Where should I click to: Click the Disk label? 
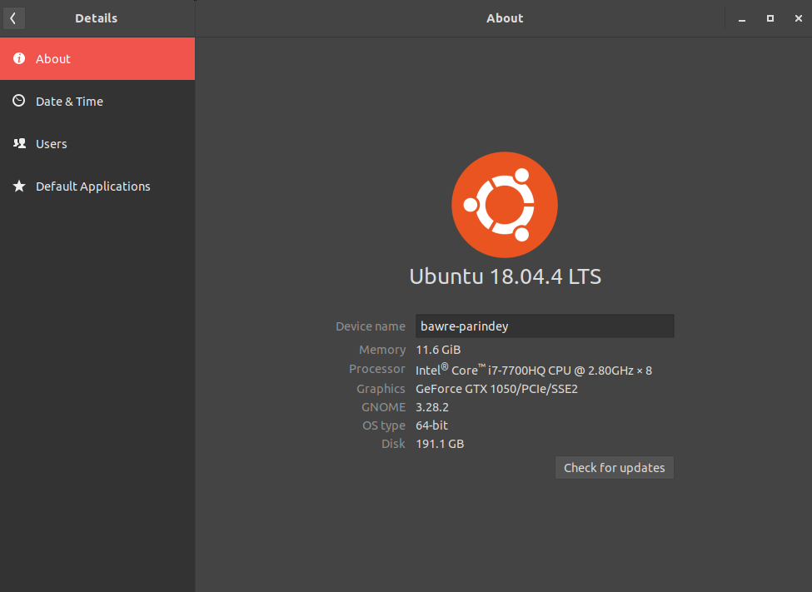[x=393, y=444]
